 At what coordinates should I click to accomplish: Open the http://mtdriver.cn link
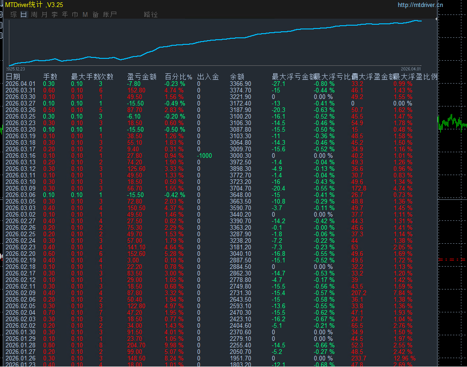pos(420,5)
